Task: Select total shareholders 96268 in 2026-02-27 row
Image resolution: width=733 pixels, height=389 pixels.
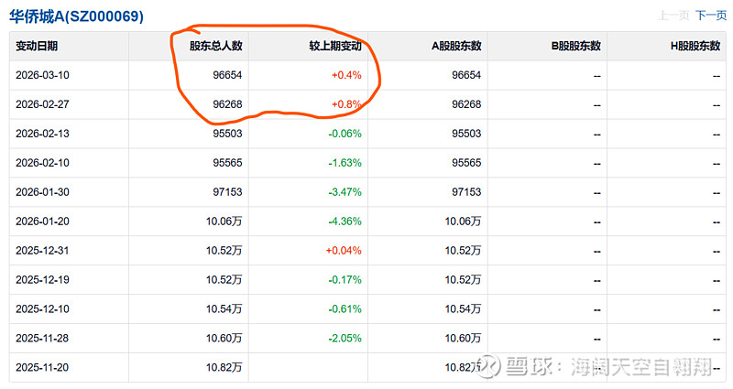Action: [x=227, y=104]
